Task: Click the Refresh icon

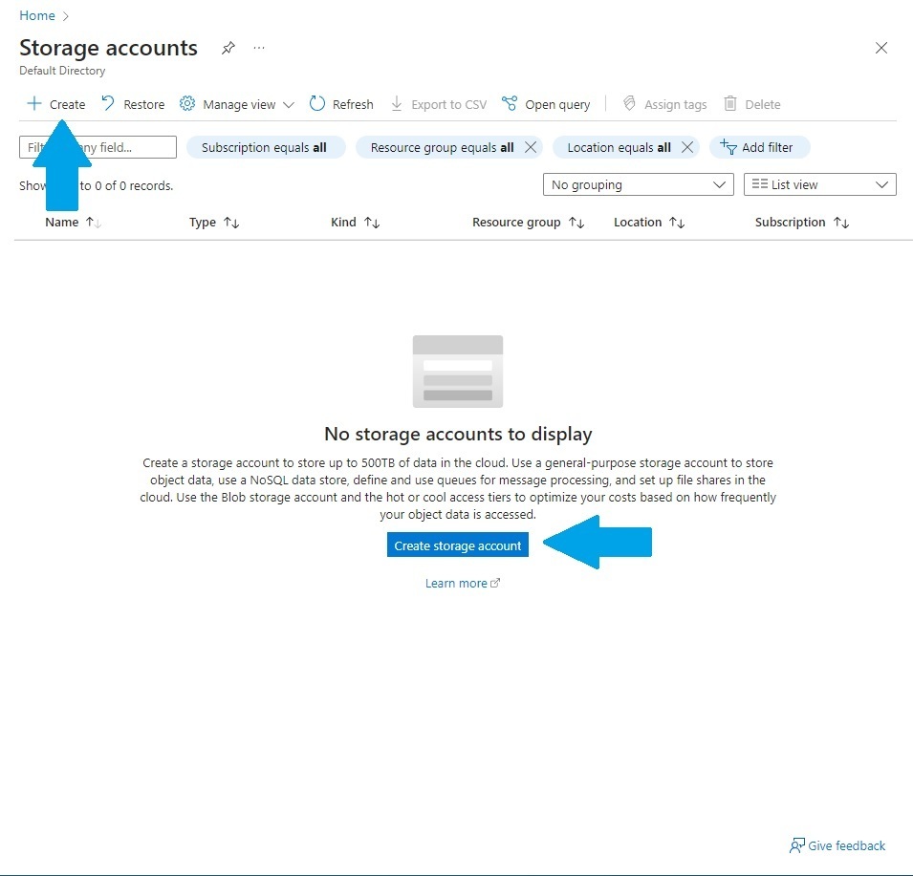Action: pyautogui.click(x=316, y=103)
